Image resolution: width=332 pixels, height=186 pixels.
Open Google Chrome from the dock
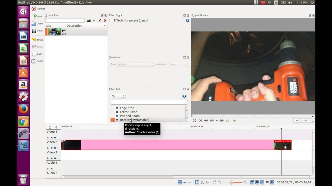click(23, 121)
